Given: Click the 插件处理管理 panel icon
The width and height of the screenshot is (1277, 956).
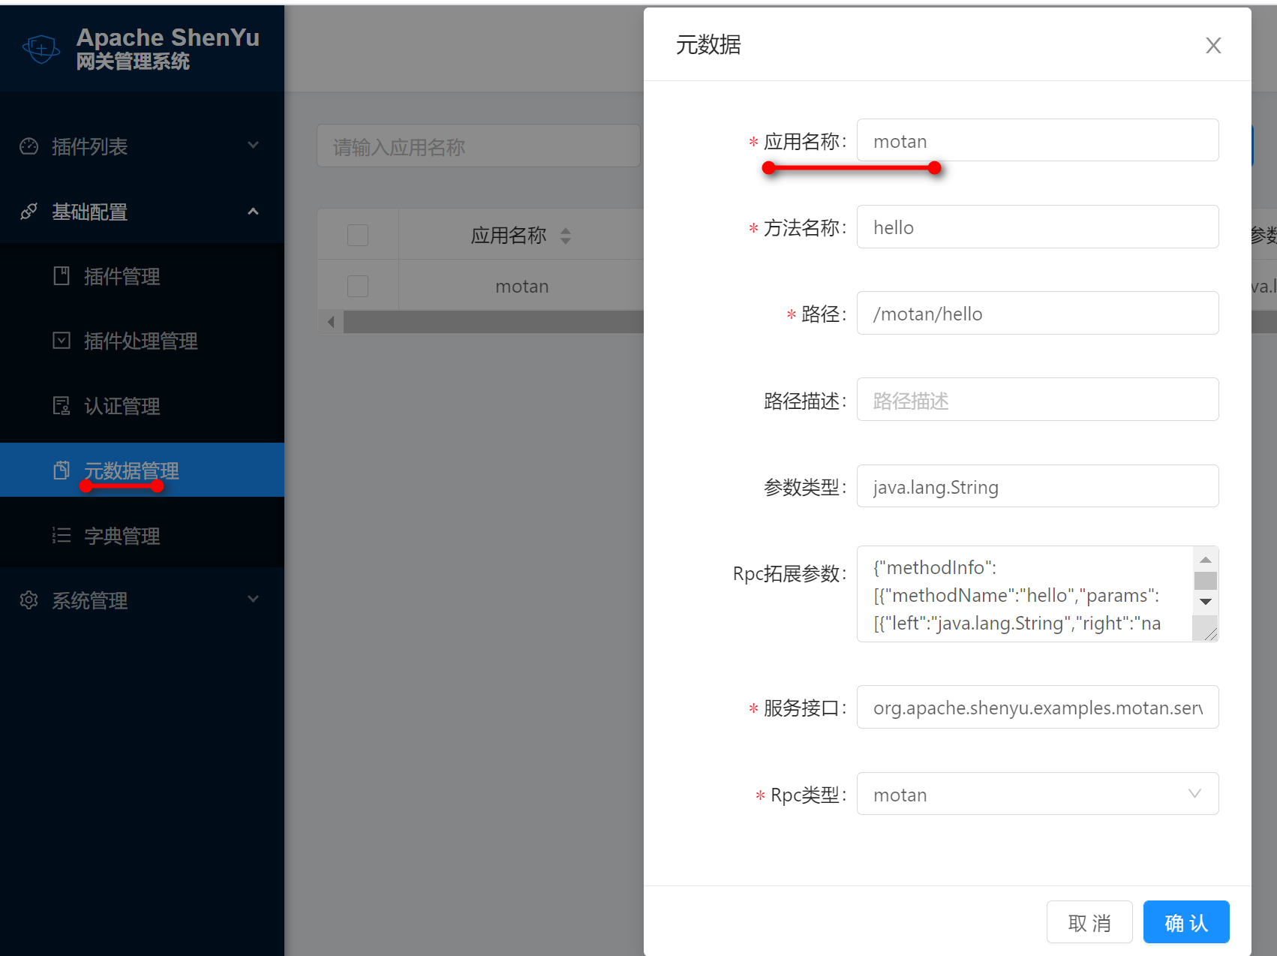Looking at the screenshot, I should click(x=62, y=341).
